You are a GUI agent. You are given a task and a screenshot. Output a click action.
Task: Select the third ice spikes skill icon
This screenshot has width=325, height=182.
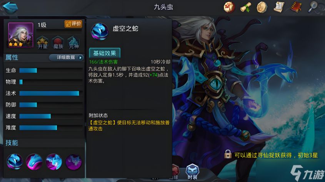pyautogui.click(x=54, y=162)
